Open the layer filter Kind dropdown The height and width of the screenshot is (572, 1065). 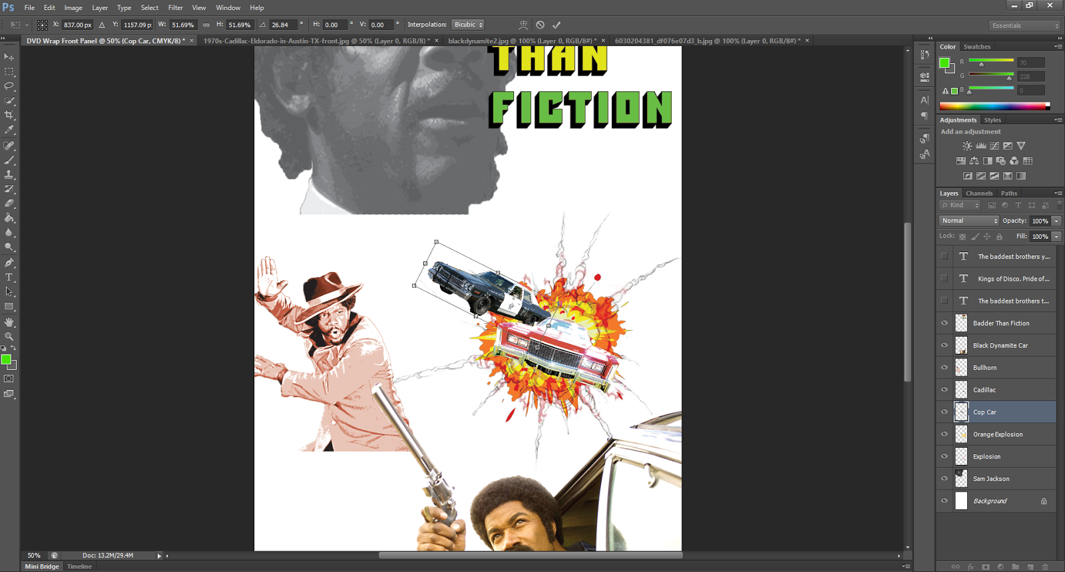(x=960, y=206)
